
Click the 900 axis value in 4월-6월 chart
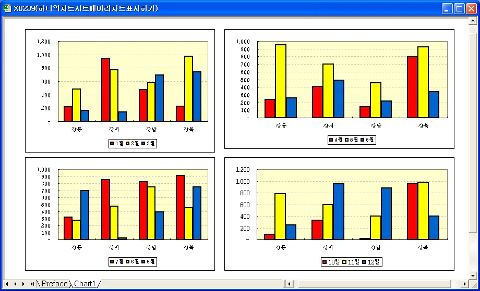coord(246,49)
